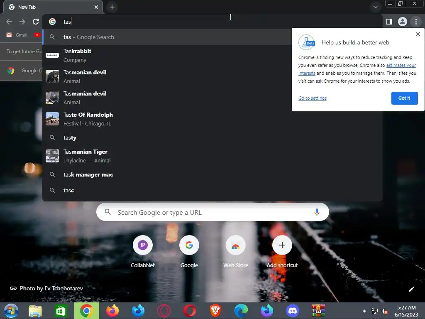Screen dimensions: 425x319
Task: Click the network tray icon
Action: pyautogui.click(x=375, y=311)
